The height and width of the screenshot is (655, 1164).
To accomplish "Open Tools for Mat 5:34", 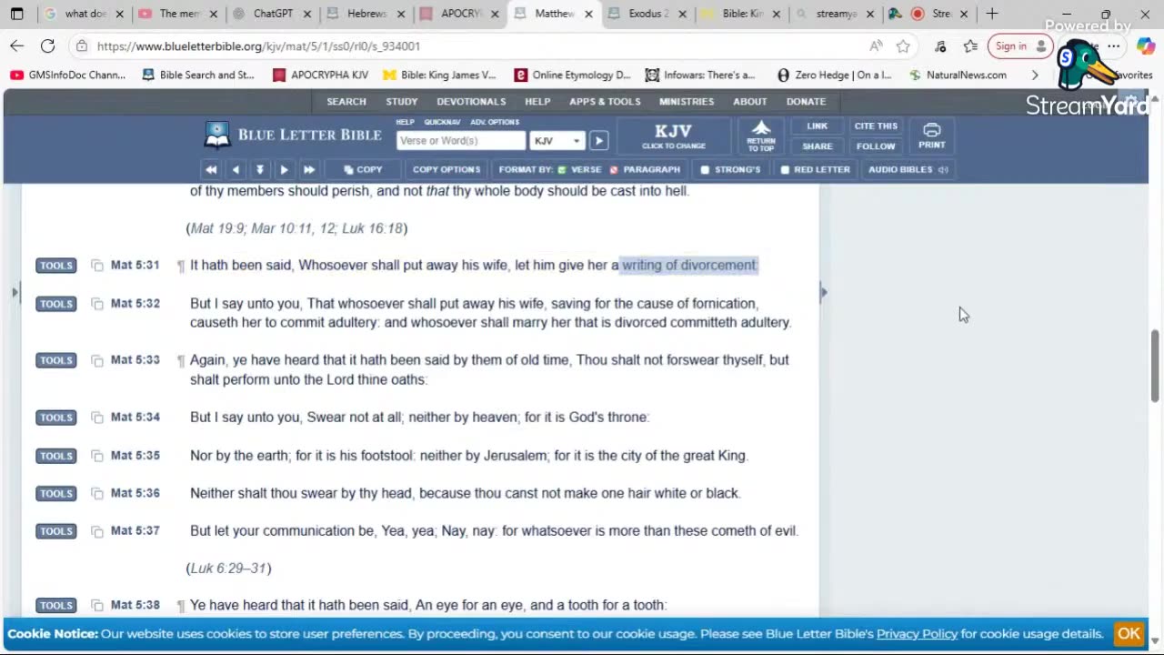I will point(55,418).
